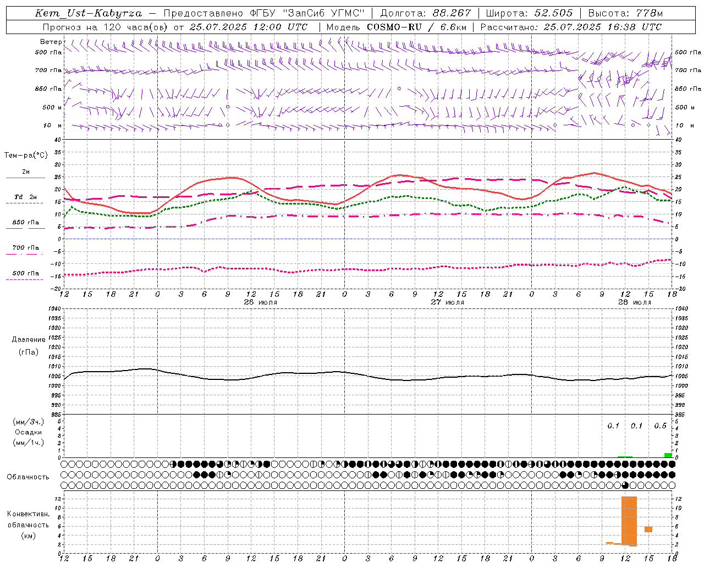
Task: Click the Ветер wind panel label
Action: pos(51,42)
